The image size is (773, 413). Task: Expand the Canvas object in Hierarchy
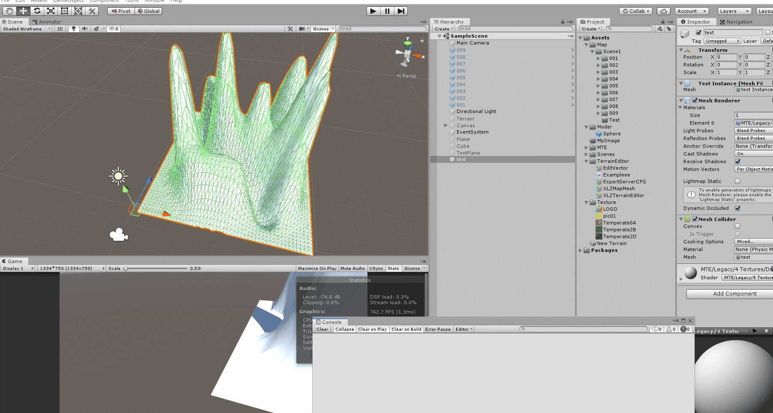446,126
